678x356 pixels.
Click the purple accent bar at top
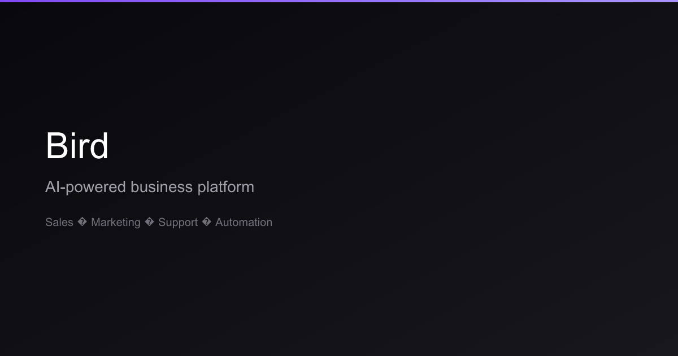click(339, 1)
